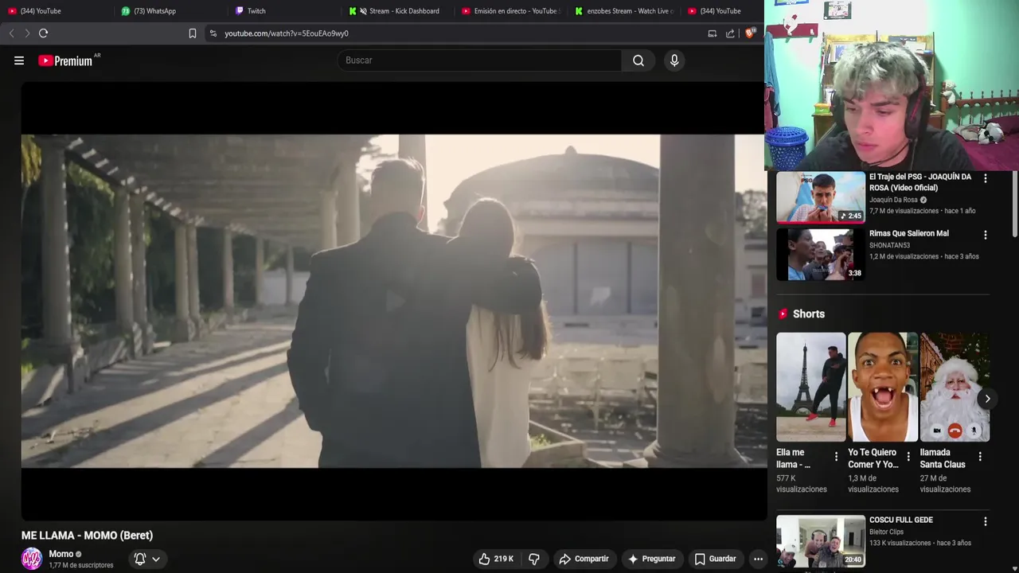Click the video player to pause
Screen dimensions: 1019x573
click(x=393, y=301)
